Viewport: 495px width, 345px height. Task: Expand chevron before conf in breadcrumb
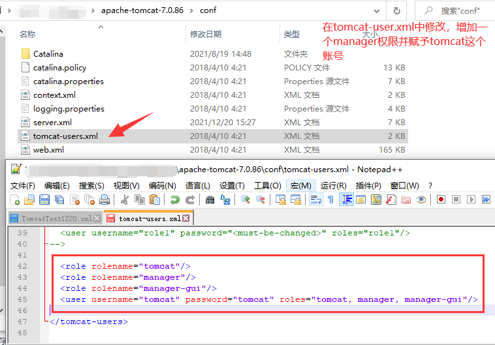tap(191, 10)
